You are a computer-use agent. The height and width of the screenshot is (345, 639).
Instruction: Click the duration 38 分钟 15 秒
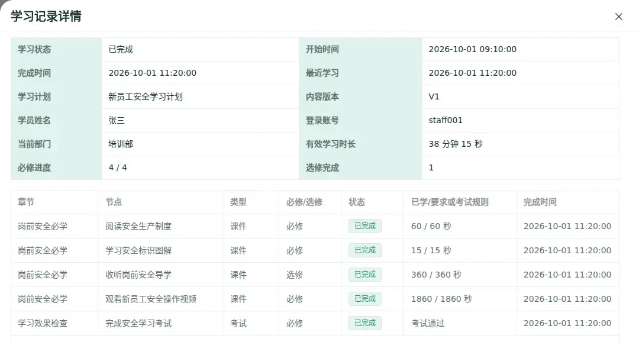(x=456, y=144)
